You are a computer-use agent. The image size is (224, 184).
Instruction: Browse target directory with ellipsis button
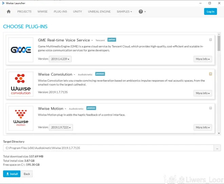[x=217, y=148]
